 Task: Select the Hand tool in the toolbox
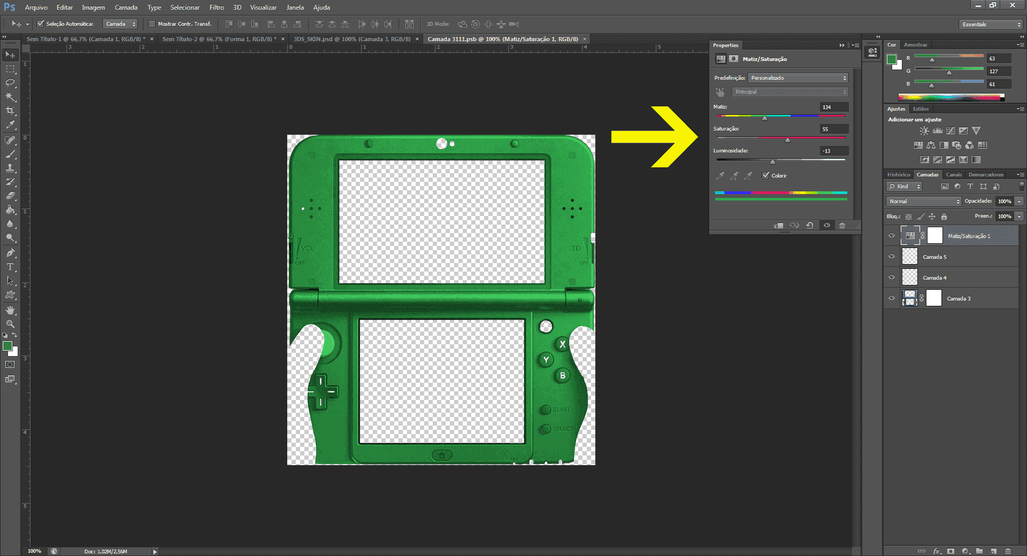[x=10, y=310]
